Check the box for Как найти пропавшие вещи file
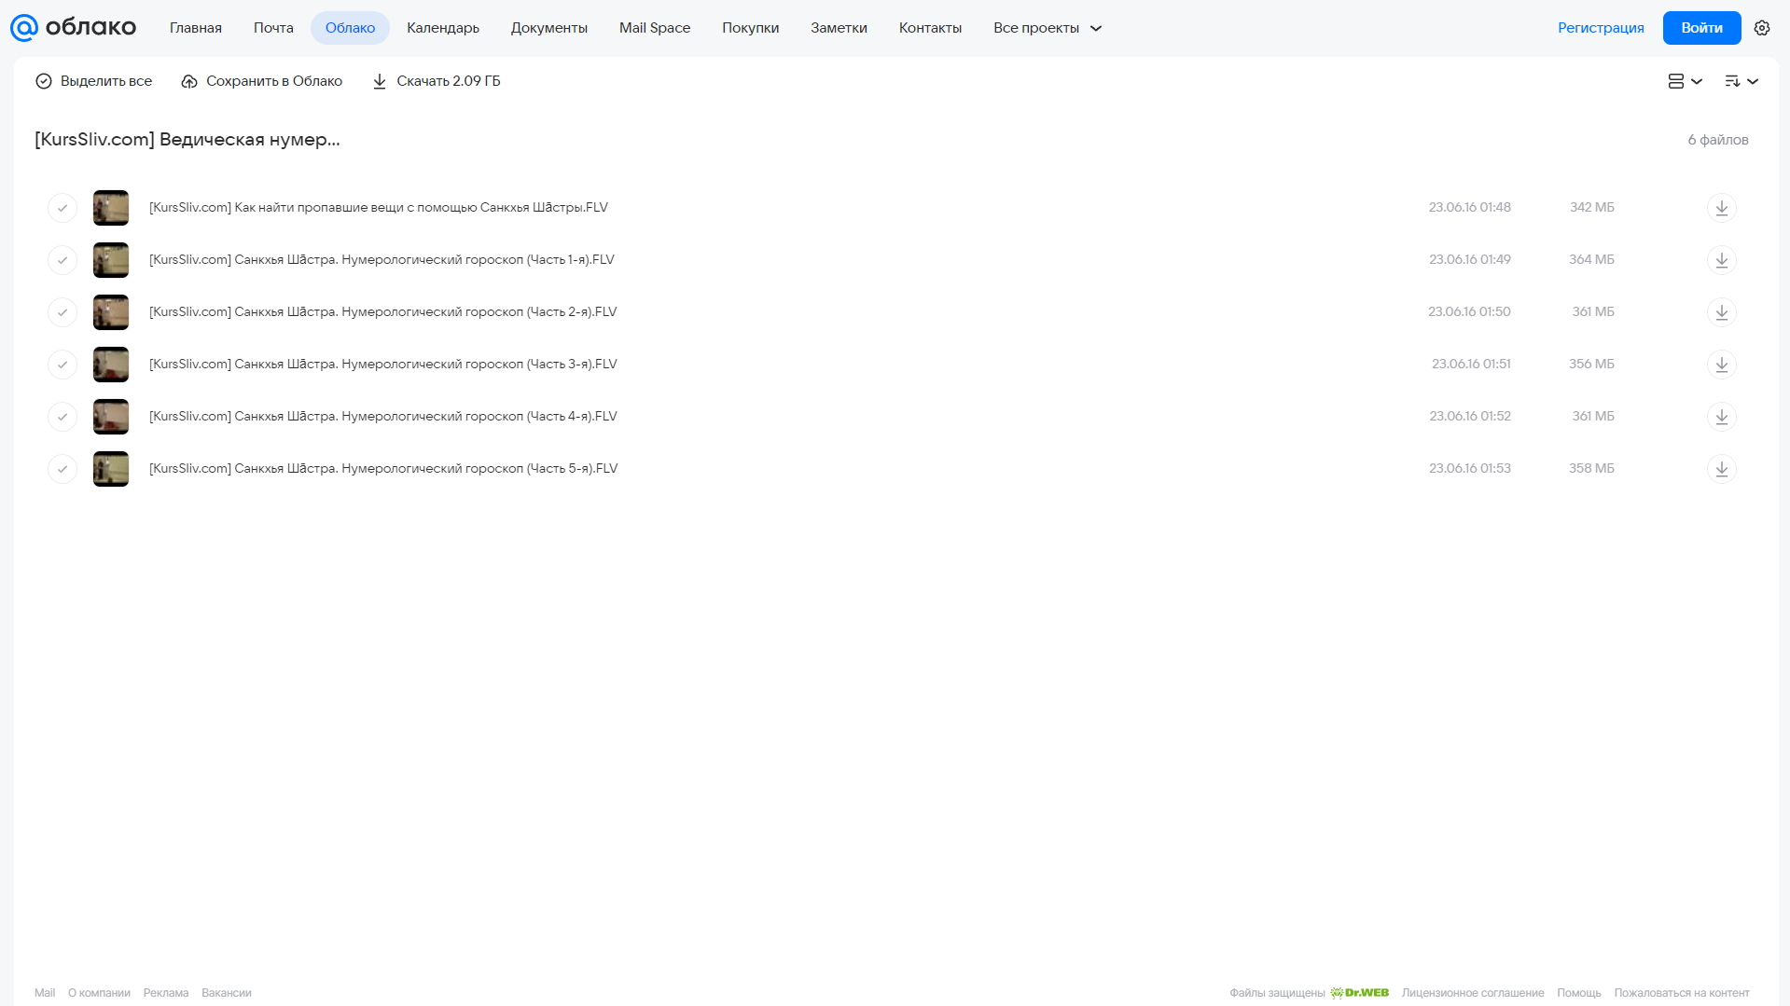Image resolution: width=1790 pixels, height=1006 pixels. click(x=62, y=208)
